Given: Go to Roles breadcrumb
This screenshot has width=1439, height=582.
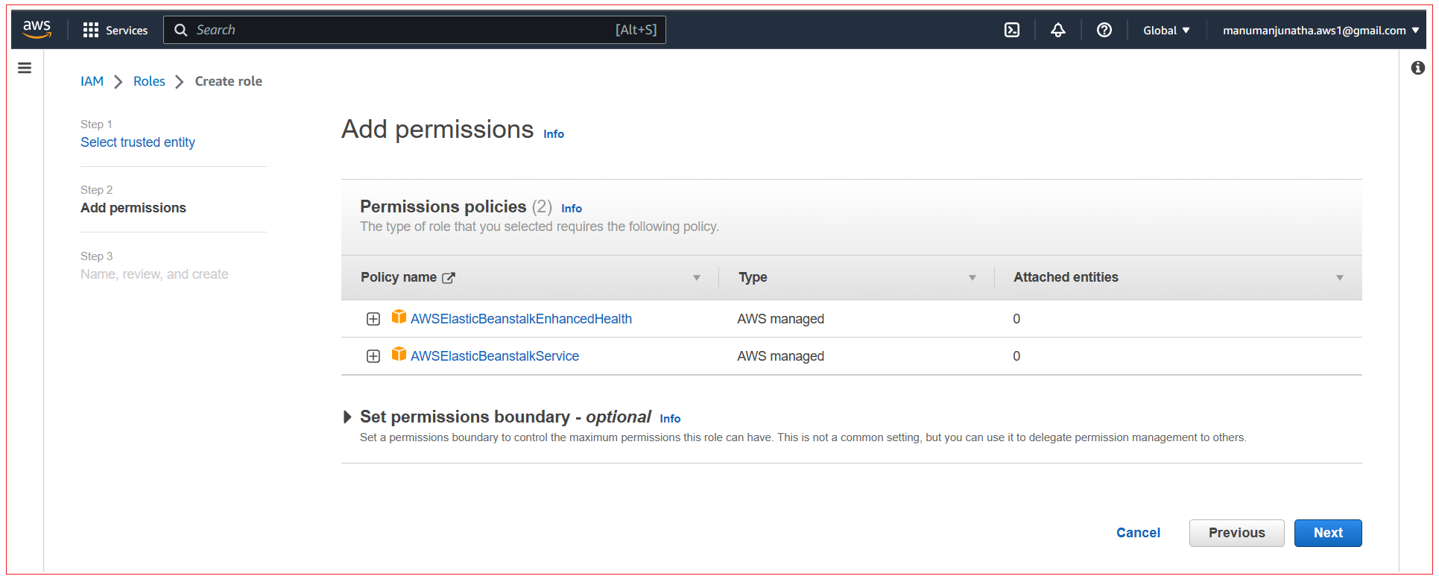Looking at the screenshot, I should pyautogui.click(x=149, y=81).
